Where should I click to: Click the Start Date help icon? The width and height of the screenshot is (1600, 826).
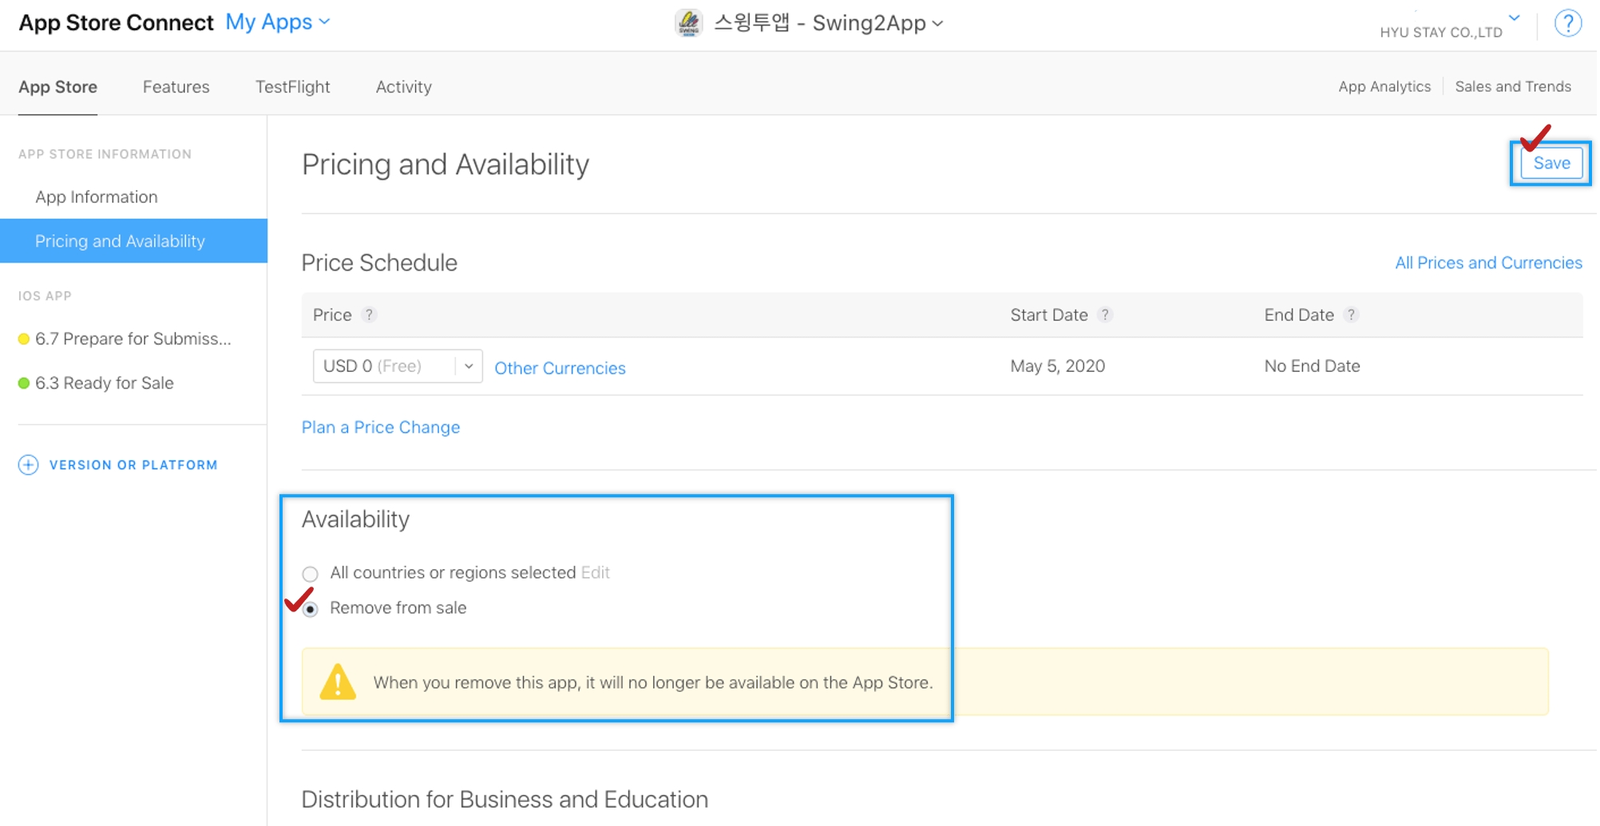click(1105, 315)
